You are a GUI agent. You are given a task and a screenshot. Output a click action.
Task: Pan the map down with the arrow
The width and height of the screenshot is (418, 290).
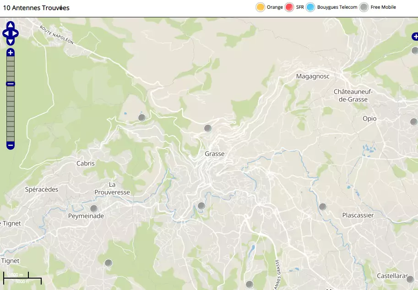click(x=11, y=41)
